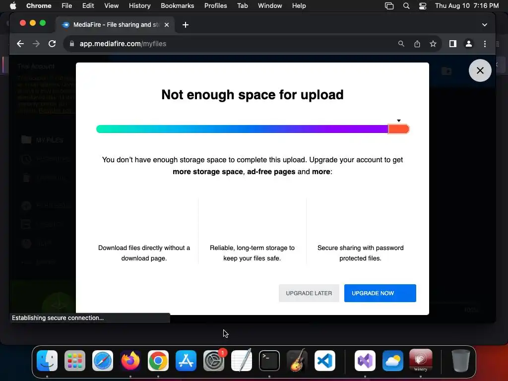Open Finder from the Dock
Image resolution: width=508 pixels, height=381 pixels.
(x=47, y=360)
